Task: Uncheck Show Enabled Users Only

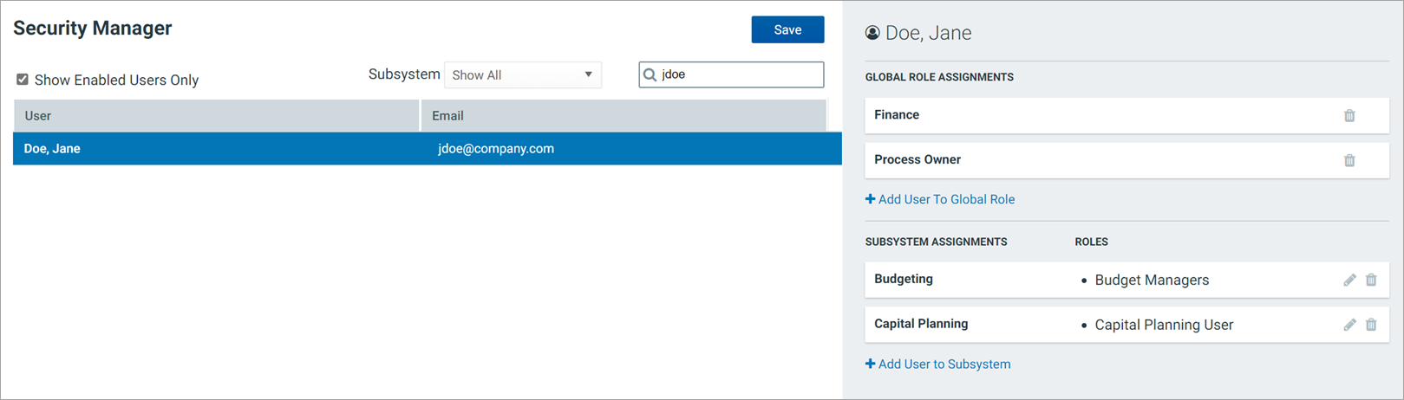Action: tap(23, 80)
